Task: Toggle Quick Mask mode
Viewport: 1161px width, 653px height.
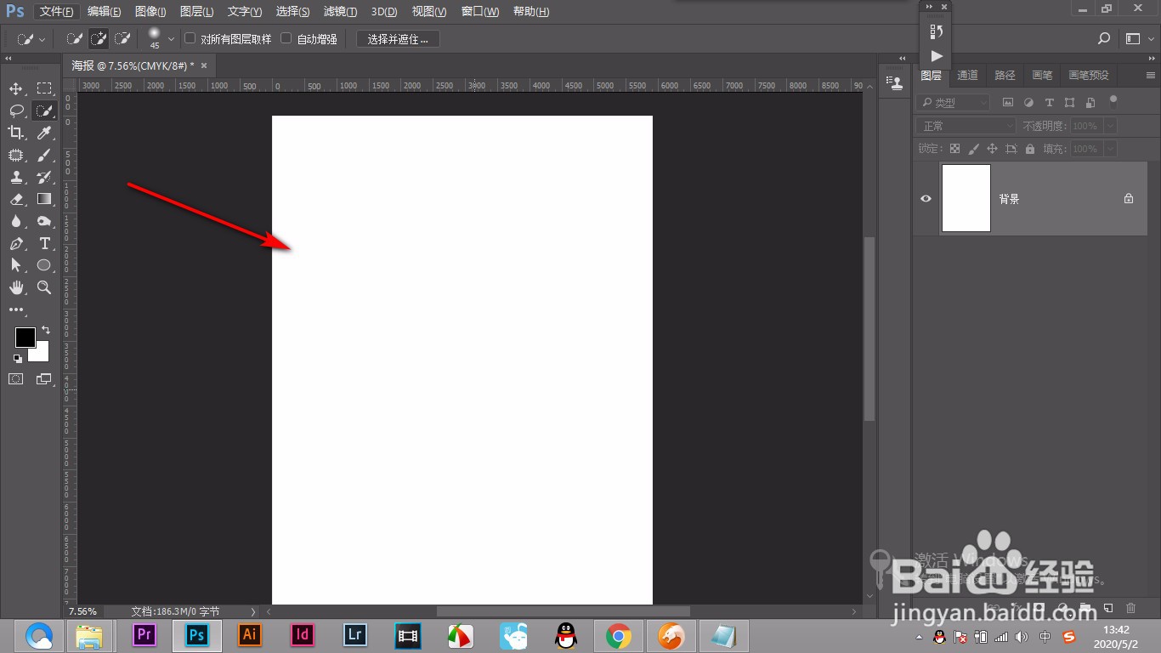Action: pos(16,379)
